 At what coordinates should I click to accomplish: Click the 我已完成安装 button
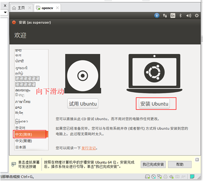153,164
